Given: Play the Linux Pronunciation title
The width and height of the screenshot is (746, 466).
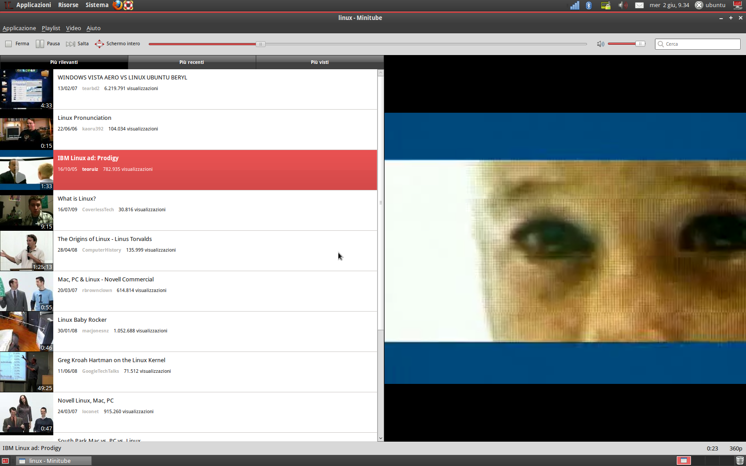Looking at the screenshot, I should point(84,118).
